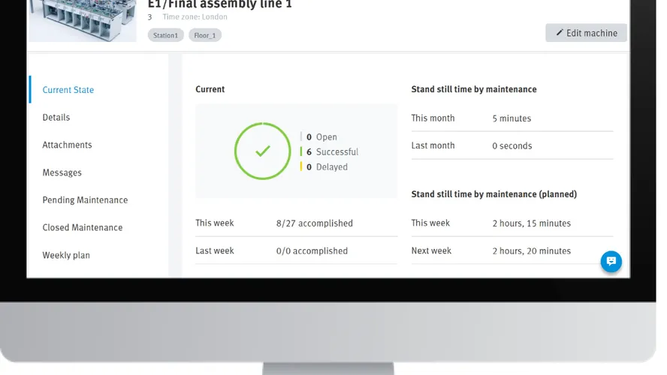Open the Weekly plan section

66,256
